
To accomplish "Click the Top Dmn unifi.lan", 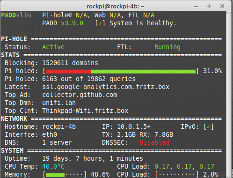I will tap(59, 103).
